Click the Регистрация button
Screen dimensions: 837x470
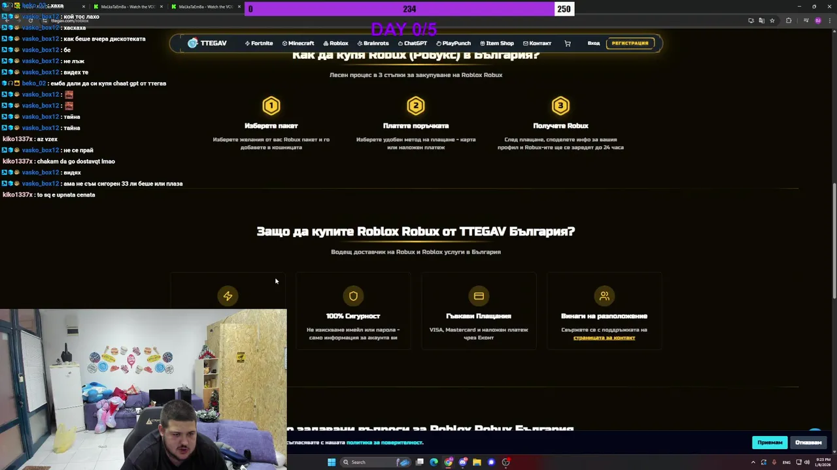630,43
